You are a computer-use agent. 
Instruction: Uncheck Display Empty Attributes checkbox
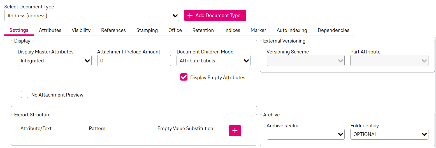click(x=184, y=77)
